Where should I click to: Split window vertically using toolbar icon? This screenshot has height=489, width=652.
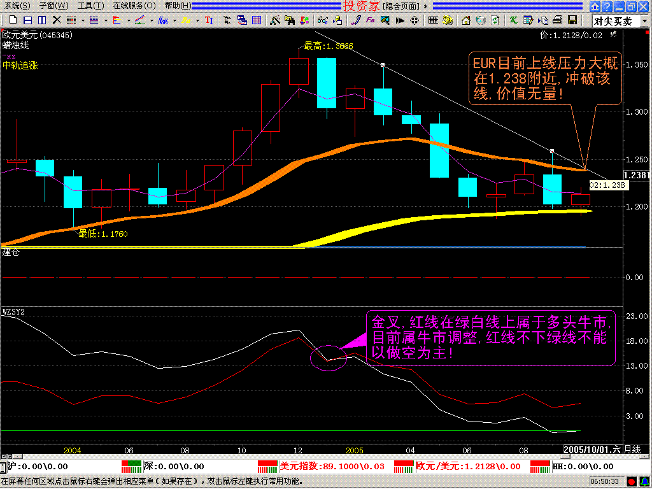(42, 20)
